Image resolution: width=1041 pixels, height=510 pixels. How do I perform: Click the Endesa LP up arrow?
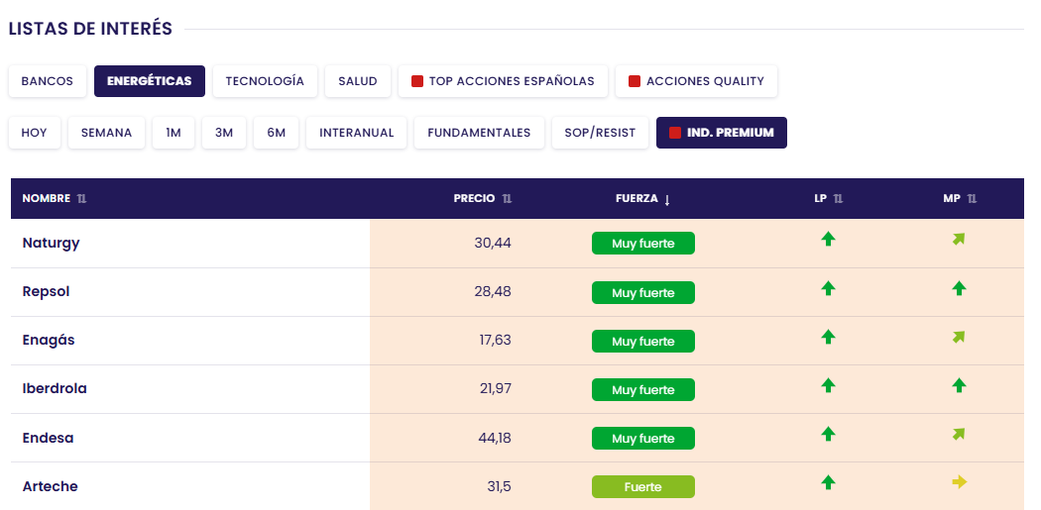click(828, 435)
